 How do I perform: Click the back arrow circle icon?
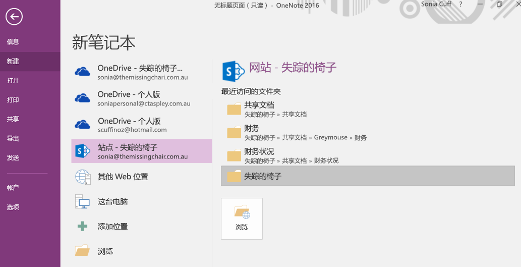(x=14, y=17)
